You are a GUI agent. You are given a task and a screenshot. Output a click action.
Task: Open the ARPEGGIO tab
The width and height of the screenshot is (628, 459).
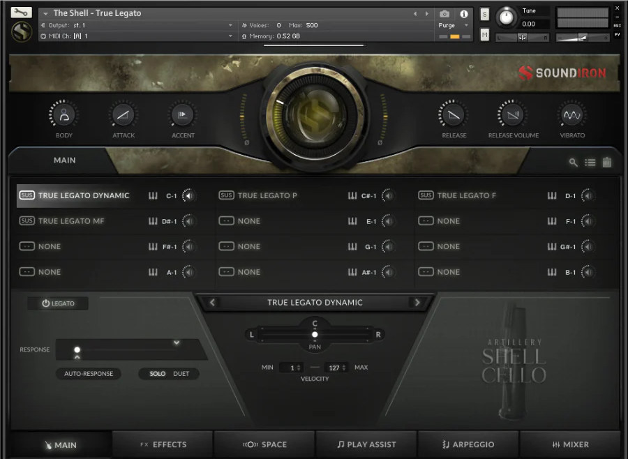click(468, 444)
